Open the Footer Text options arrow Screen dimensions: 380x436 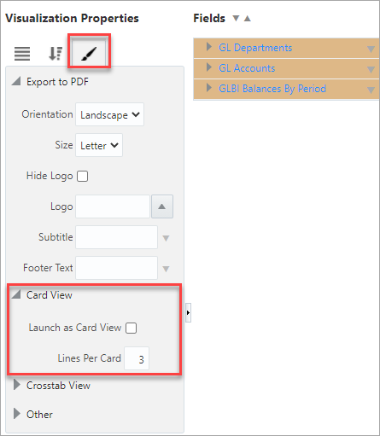(x=166, y=269)
